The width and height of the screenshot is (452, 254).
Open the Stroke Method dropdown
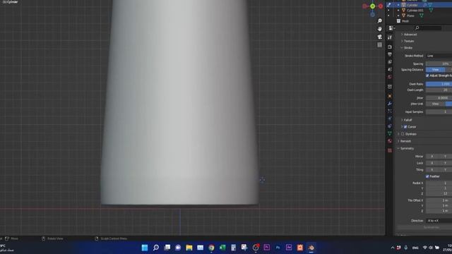pos(439,56)
